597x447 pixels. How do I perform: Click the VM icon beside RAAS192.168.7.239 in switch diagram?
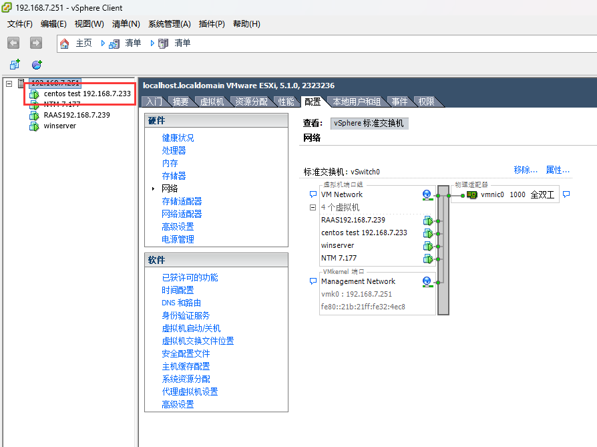pyautogui.click(x=428, y=220)
